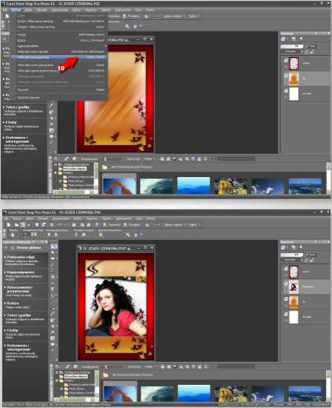Expand the Podkręcanie zdjęć learning section

coord(21,257)
